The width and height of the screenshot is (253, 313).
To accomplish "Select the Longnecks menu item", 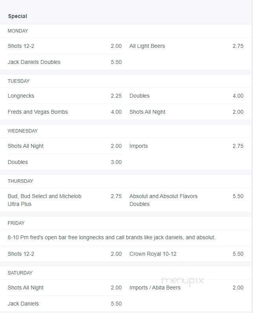I will click(21, 96).
